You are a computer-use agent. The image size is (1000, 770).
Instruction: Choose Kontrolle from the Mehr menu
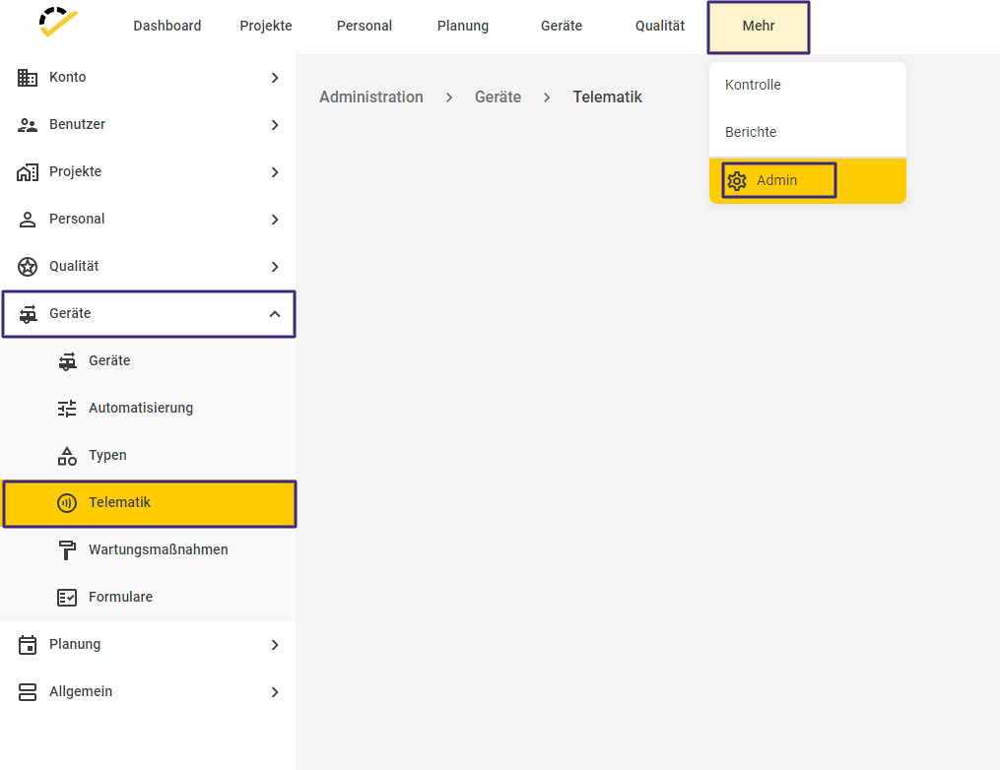(808, 85)
